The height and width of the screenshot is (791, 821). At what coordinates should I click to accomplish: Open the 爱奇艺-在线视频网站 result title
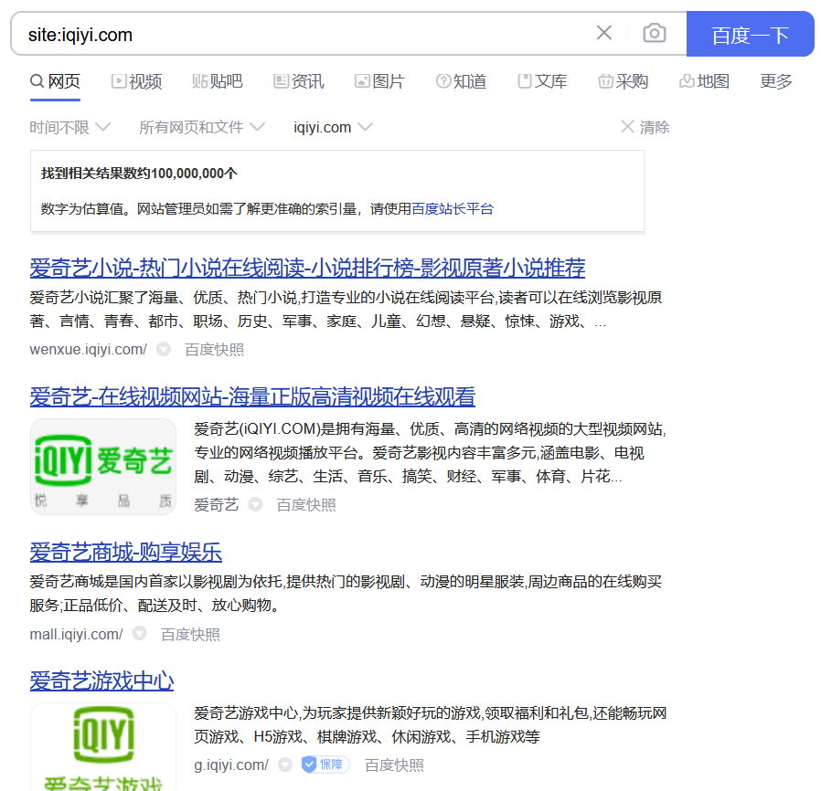coord(252,396)
